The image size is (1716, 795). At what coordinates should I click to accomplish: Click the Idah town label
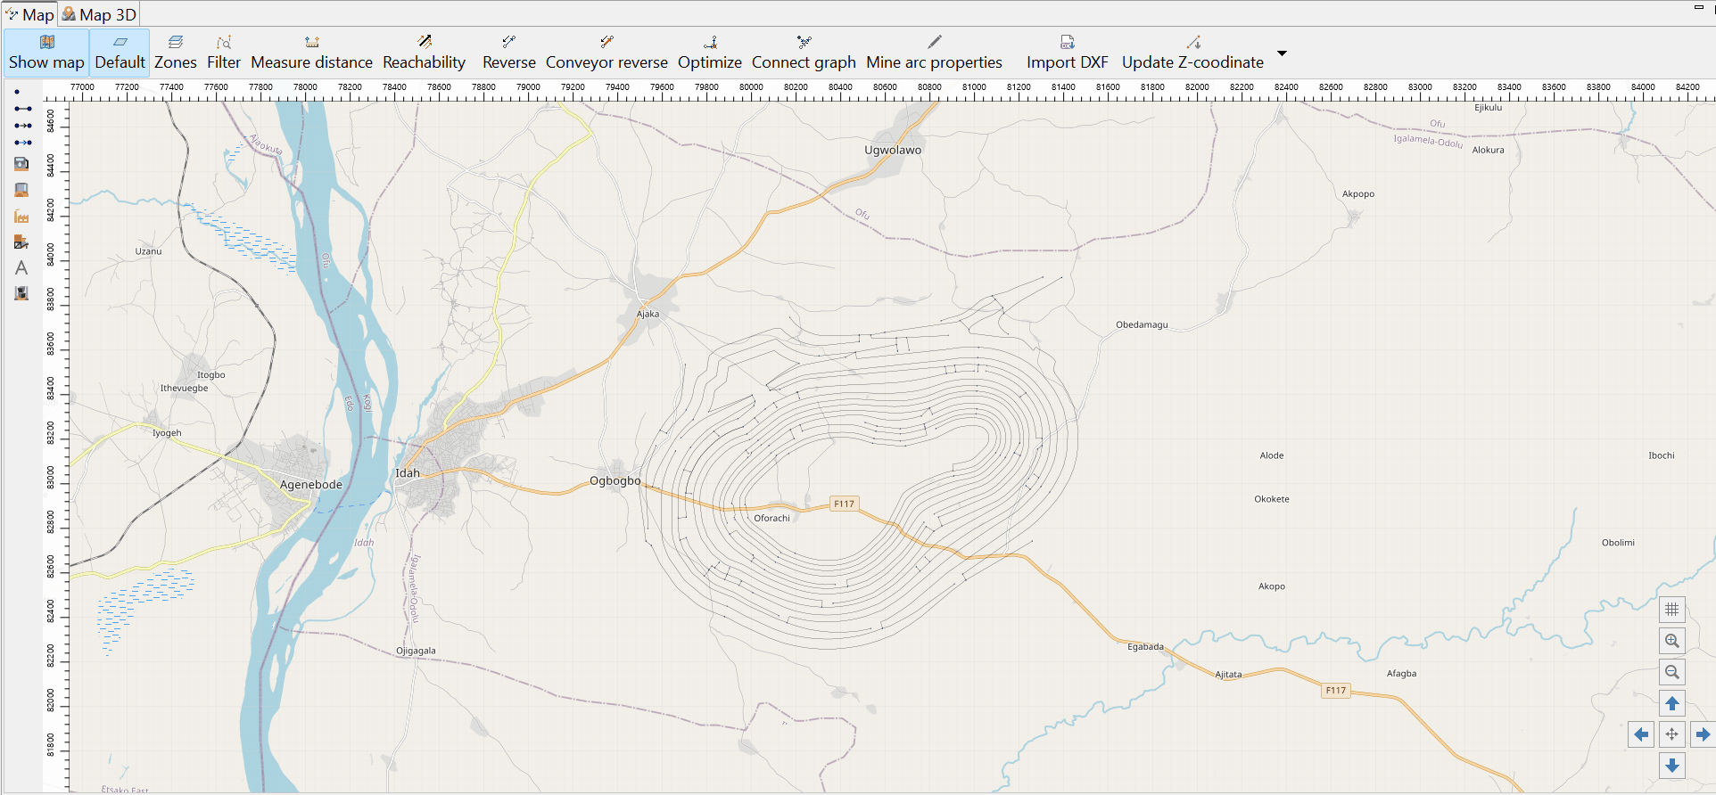[x=408, y=473]
